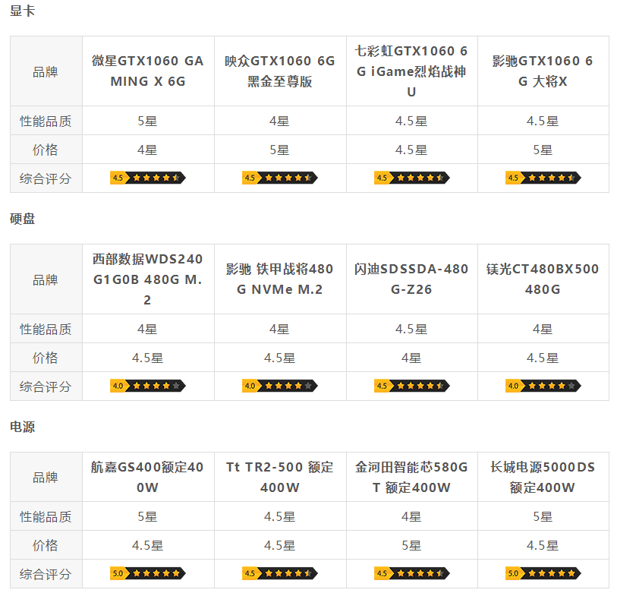
Task: Click the rating badge for 七彩虹GTX1060 iGame
Action: click(x=411, y=178)
